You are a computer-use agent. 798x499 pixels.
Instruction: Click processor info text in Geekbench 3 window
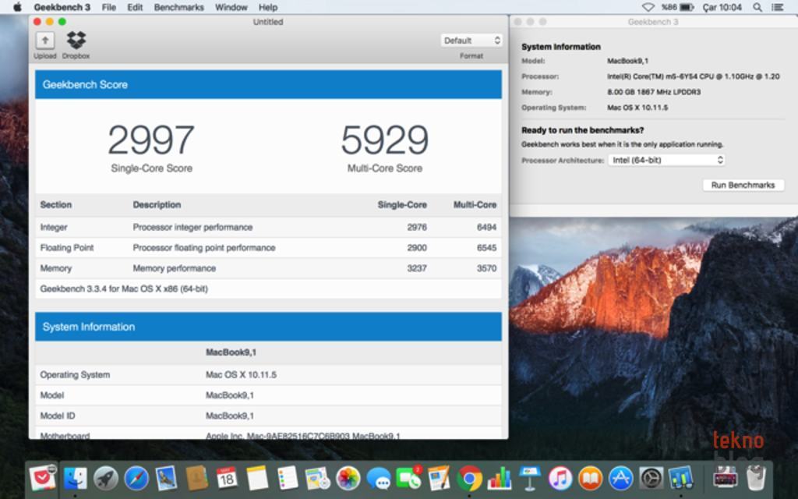pos(693,76)
